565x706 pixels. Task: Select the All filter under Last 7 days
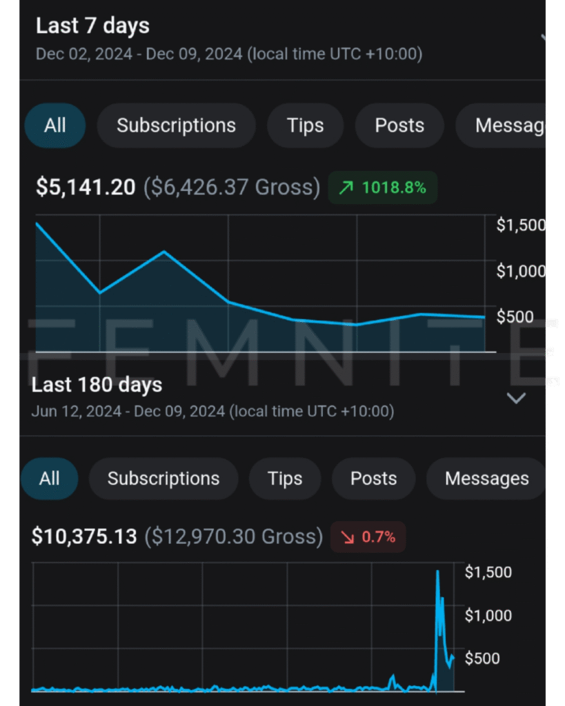point(54,125)
